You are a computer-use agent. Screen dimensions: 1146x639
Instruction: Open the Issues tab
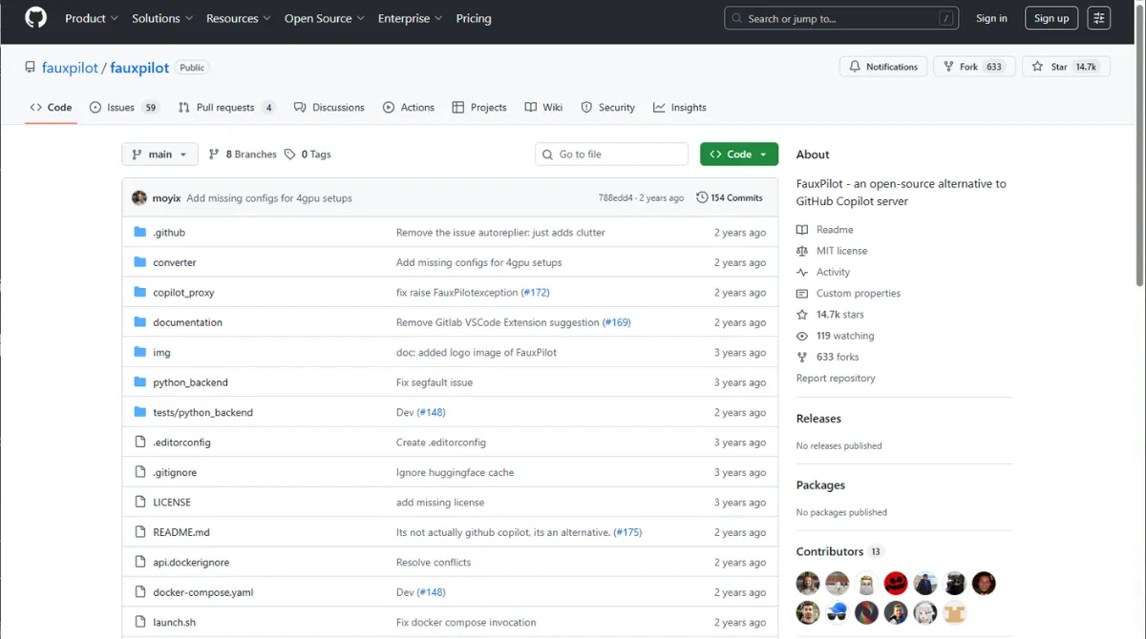coord(124,108)
